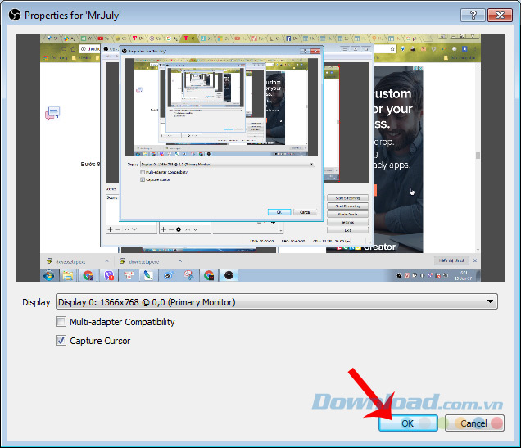Click Start Streaming in the previewed OBS window

(347, 198)
